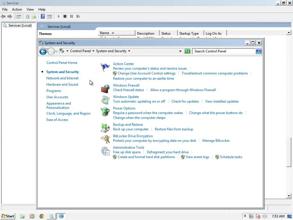Open Schedule tasks link

click(231, 157)
